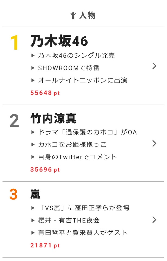Click the triangle bullet before 乃木坂46のシングル発売
Viewport: 167px width, 261px height.
33,55
